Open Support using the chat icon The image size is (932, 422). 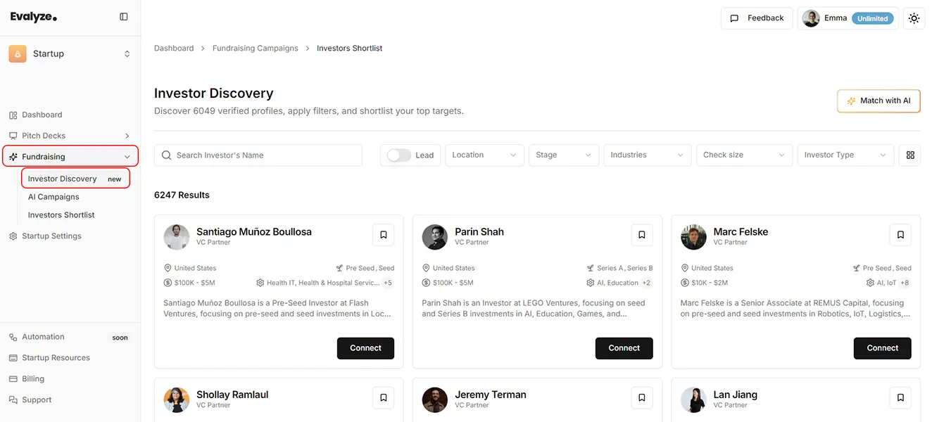pos(12,399)
